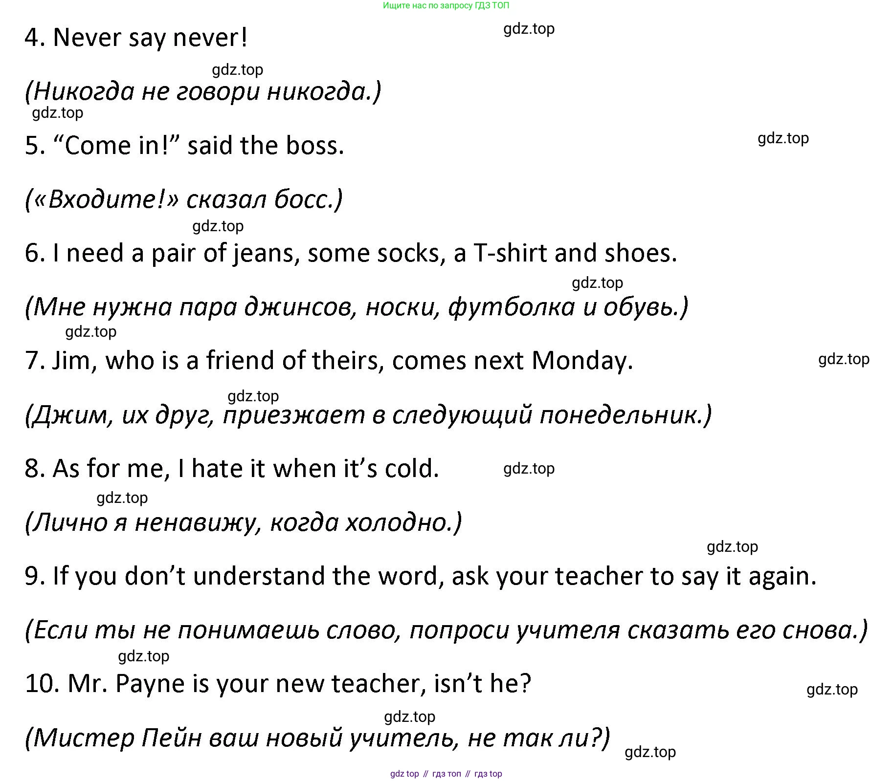Click the translation "Входите!" сказал босс

(183, 199)
